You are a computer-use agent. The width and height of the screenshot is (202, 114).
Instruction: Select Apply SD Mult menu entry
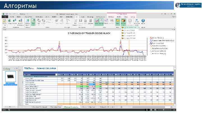tap(129, 33)
